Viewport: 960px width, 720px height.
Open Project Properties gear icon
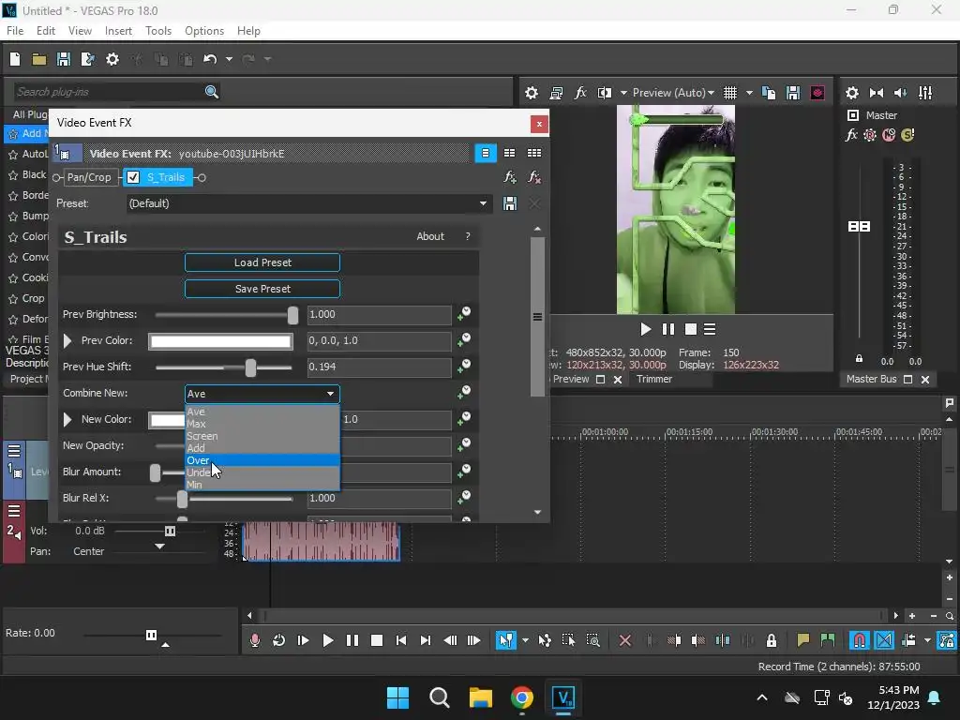tap(112, 59)
